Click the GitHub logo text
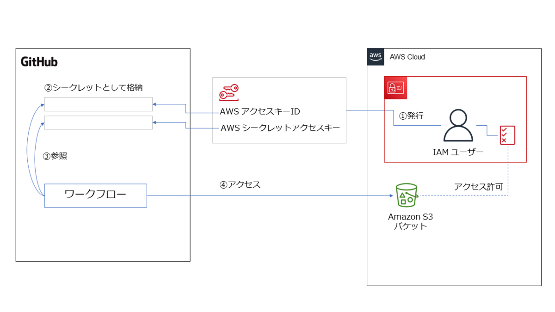555x312 pixels. point(39,61)
